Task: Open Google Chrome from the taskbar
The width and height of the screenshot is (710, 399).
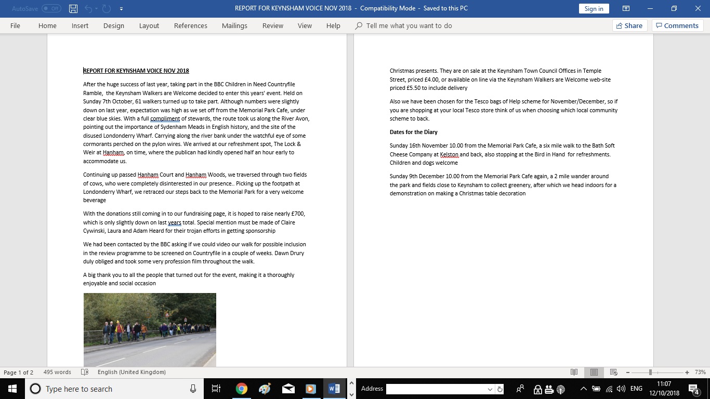Action: [241, 389]
